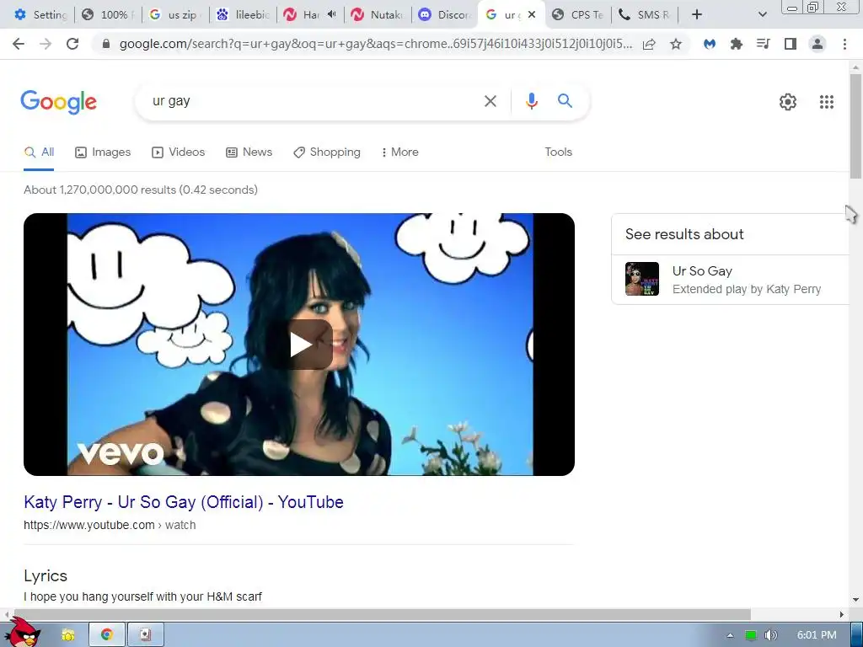Open the Chrome profile avatar
Image resolution: width=863 pixels, height=647 pixels.
[x=817, y=44]
